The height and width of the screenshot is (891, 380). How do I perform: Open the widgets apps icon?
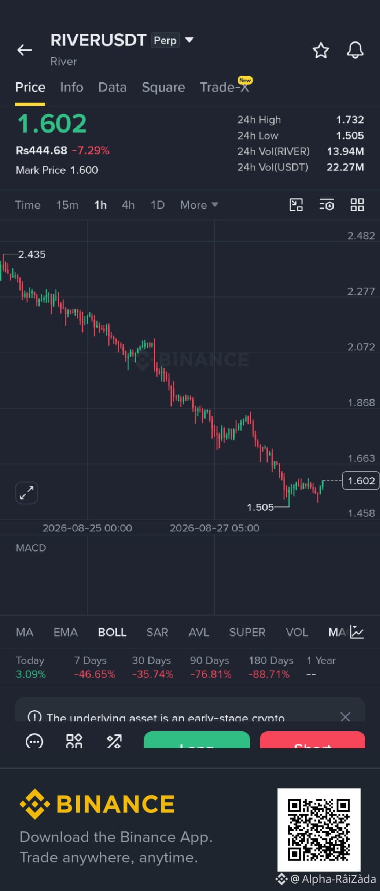point(74,741)
